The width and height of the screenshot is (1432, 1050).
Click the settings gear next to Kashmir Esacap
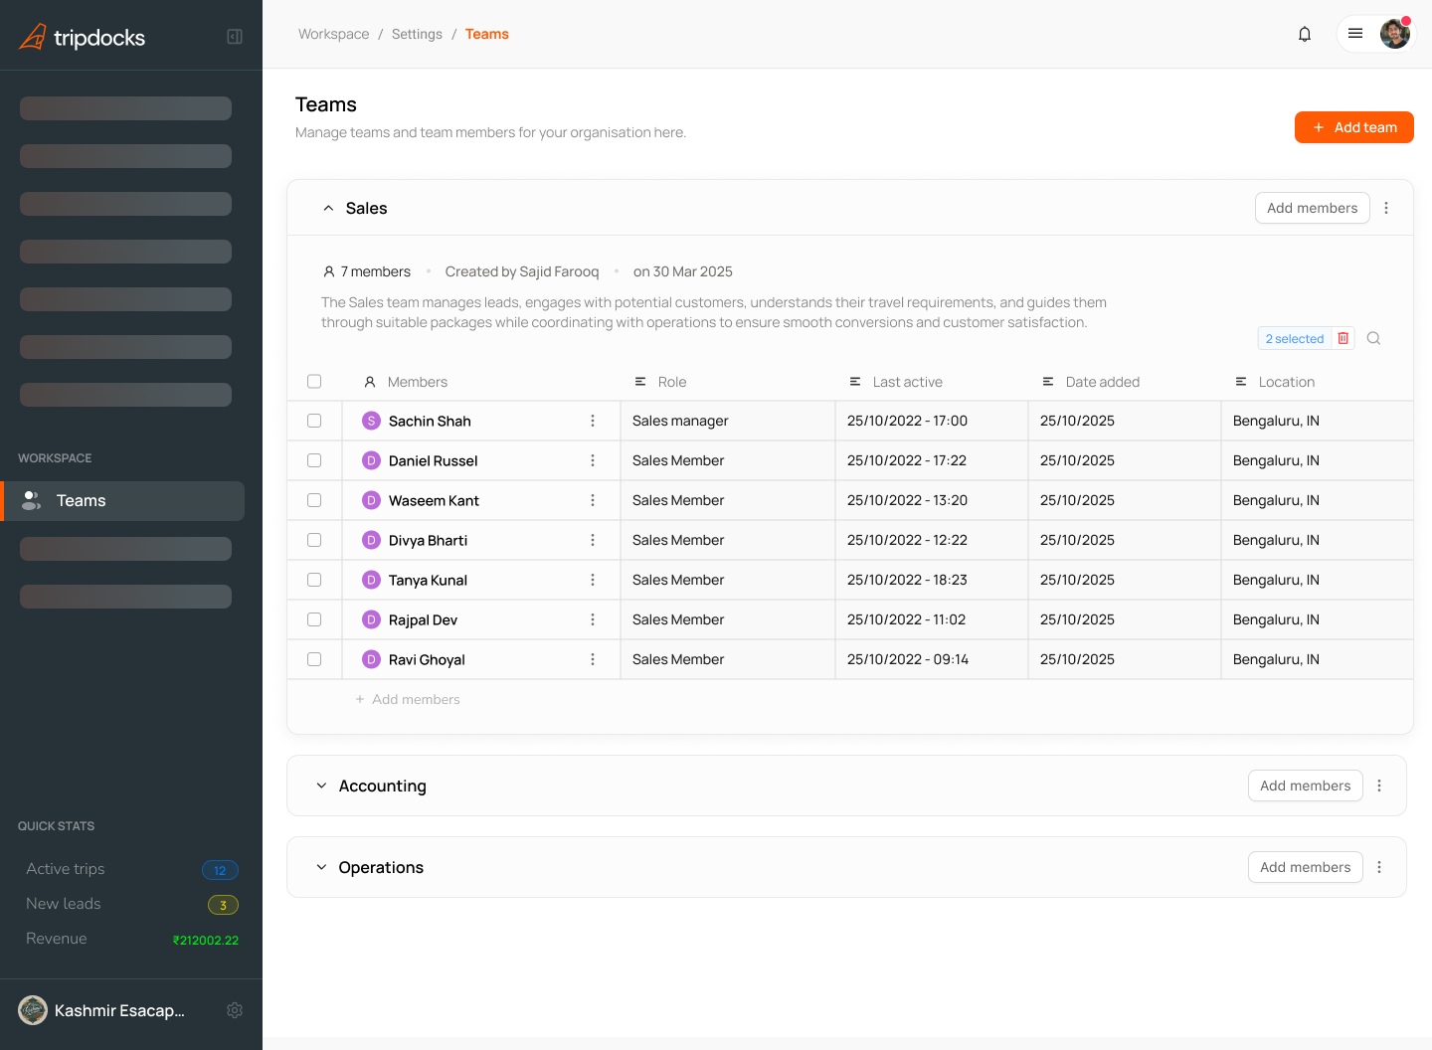pos(235,1009)
